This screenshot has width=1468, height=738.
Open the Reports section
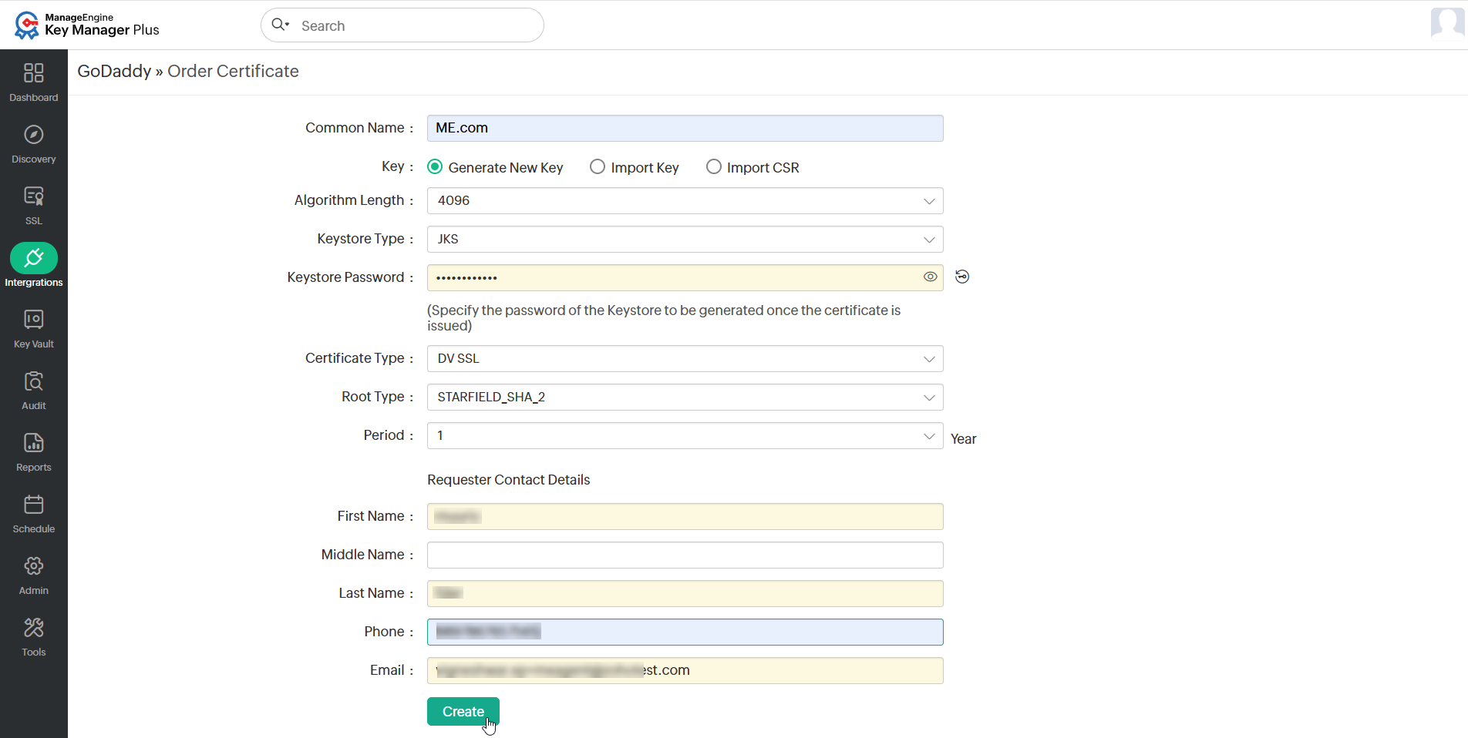pyautogui.click(x=34, y=451)
